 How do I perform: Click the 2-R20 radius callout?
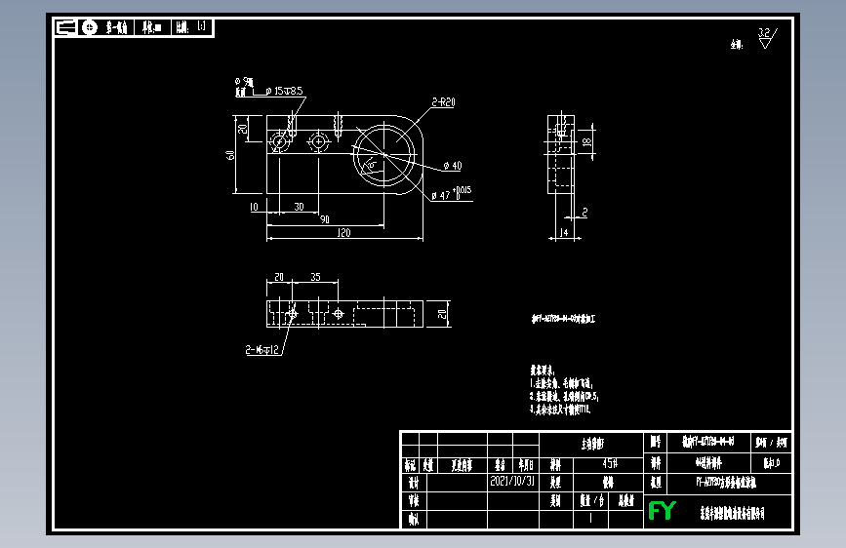click(443, 102)
